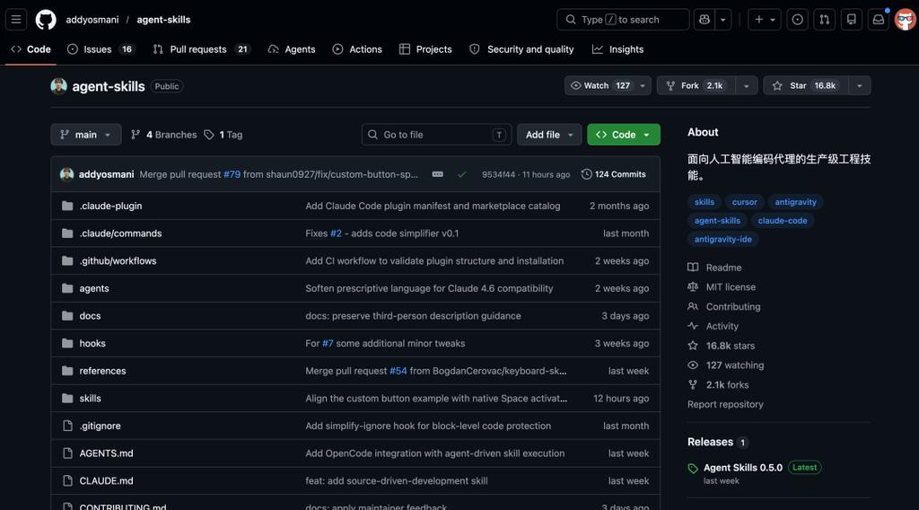Expand commit message ellipsis button

tap(437, 174)
